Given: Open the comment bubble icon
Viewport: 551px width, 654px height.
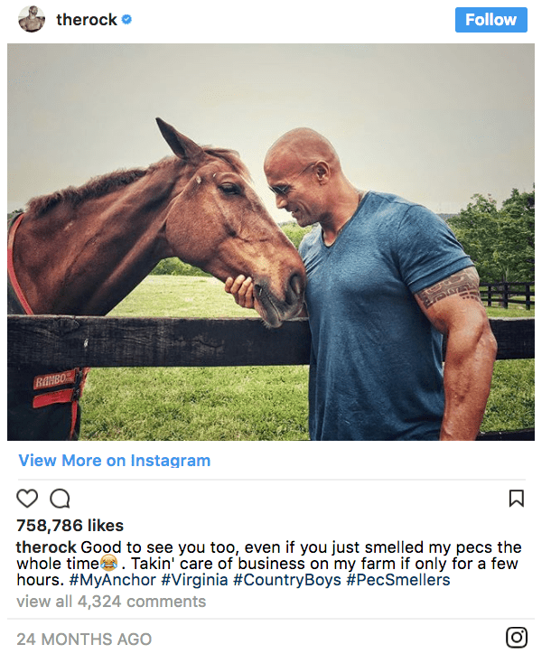Looking at the screenshot, I should (60, 498).
